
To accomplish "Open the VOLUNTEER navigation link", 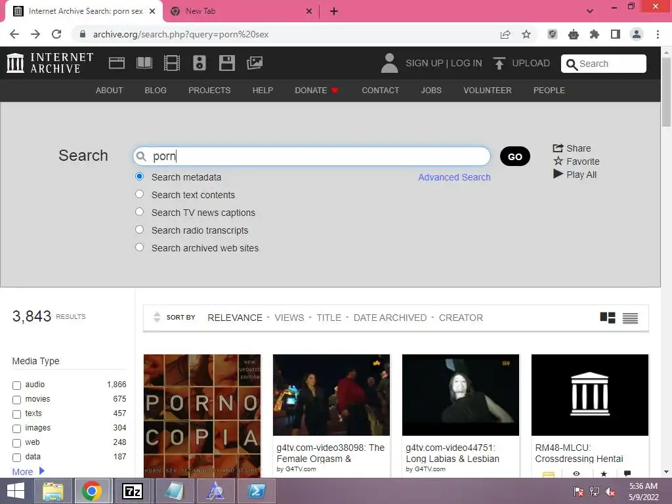I will point(488,91).
